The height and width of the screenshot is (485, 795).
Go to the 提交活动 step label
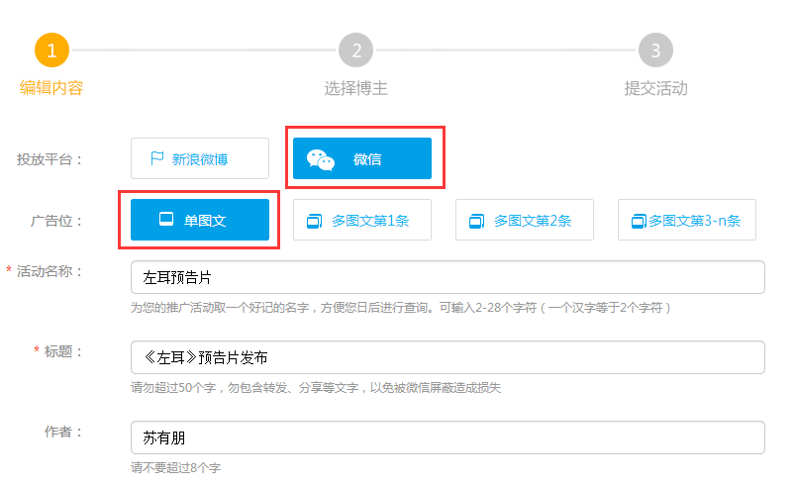(655, 88)
